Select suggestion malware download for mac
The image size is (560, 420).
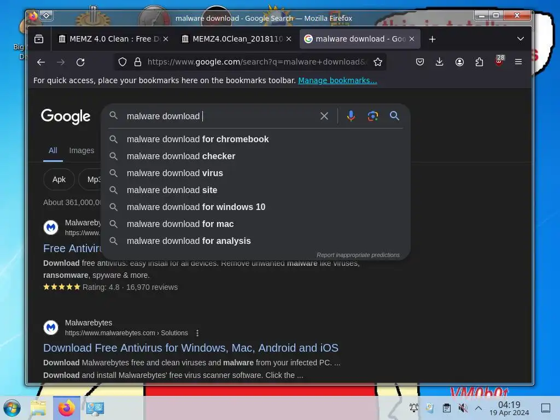(x=256, y=224)
